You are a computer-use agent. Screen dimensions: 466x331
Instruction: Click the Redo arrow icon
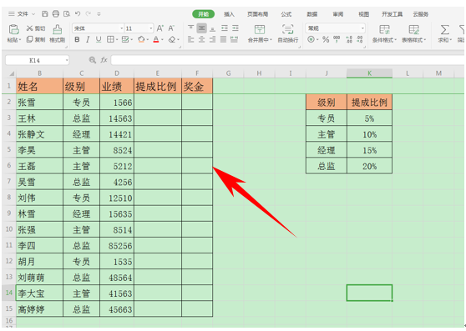89,13
